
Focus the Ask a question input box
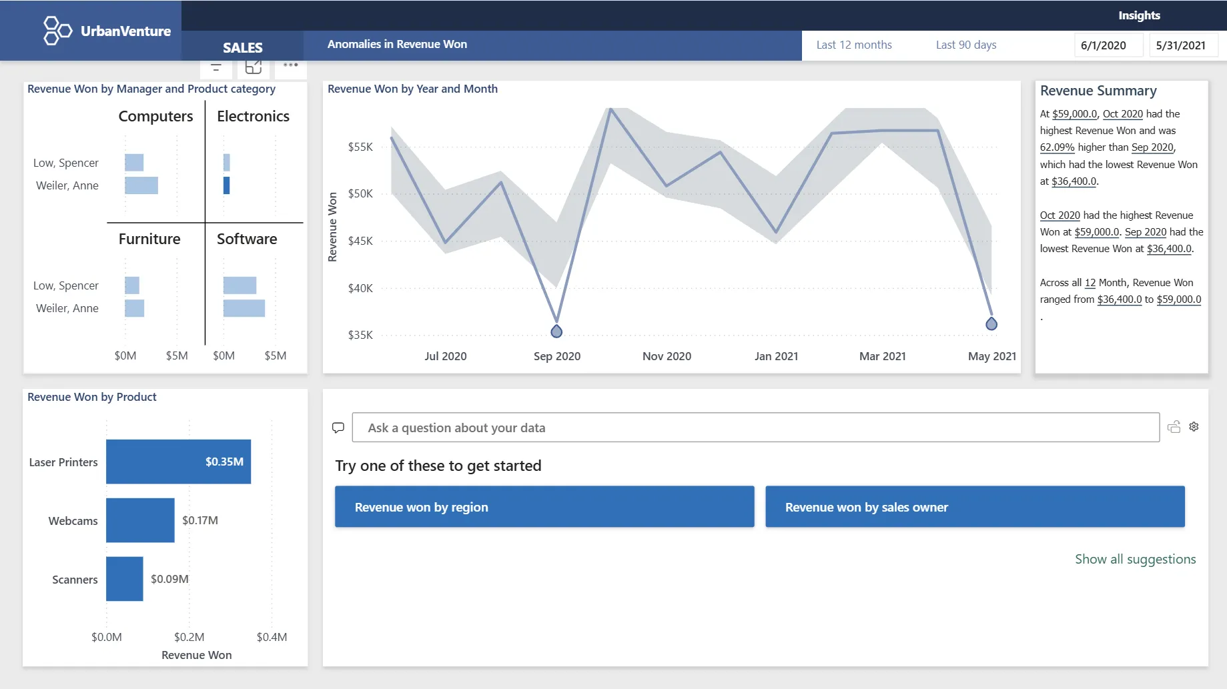pos(755,428)
